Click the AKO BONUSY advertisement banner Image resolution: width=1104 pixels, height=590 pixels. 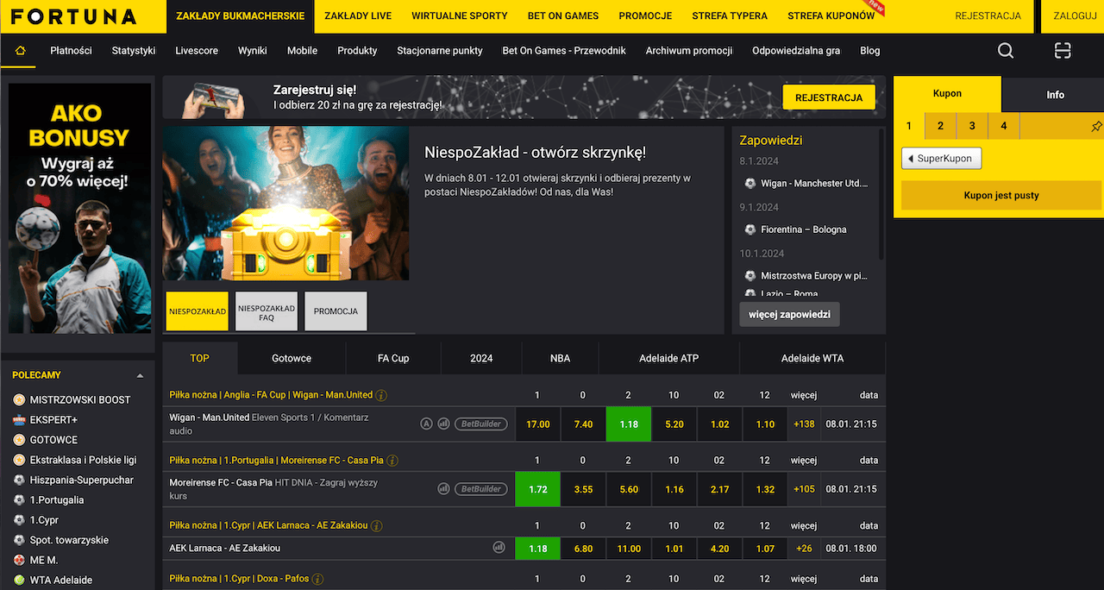(79, 208)
